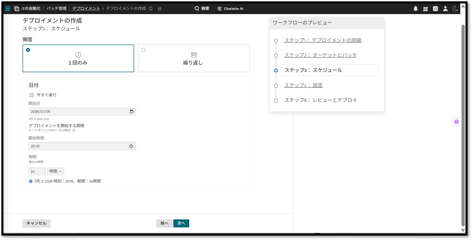
Task: Check the 今すぐ実行 checkbox
Action: pyautogui.click(x=32, y=95)
